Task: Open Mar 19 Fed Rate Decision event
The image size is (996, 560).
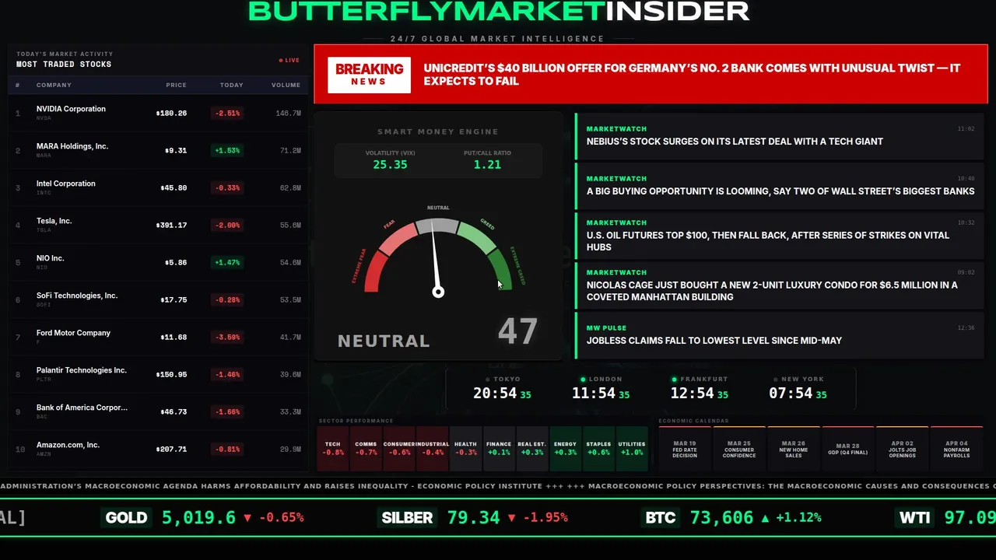Action: pyautogui.click(x=685, y=449)
